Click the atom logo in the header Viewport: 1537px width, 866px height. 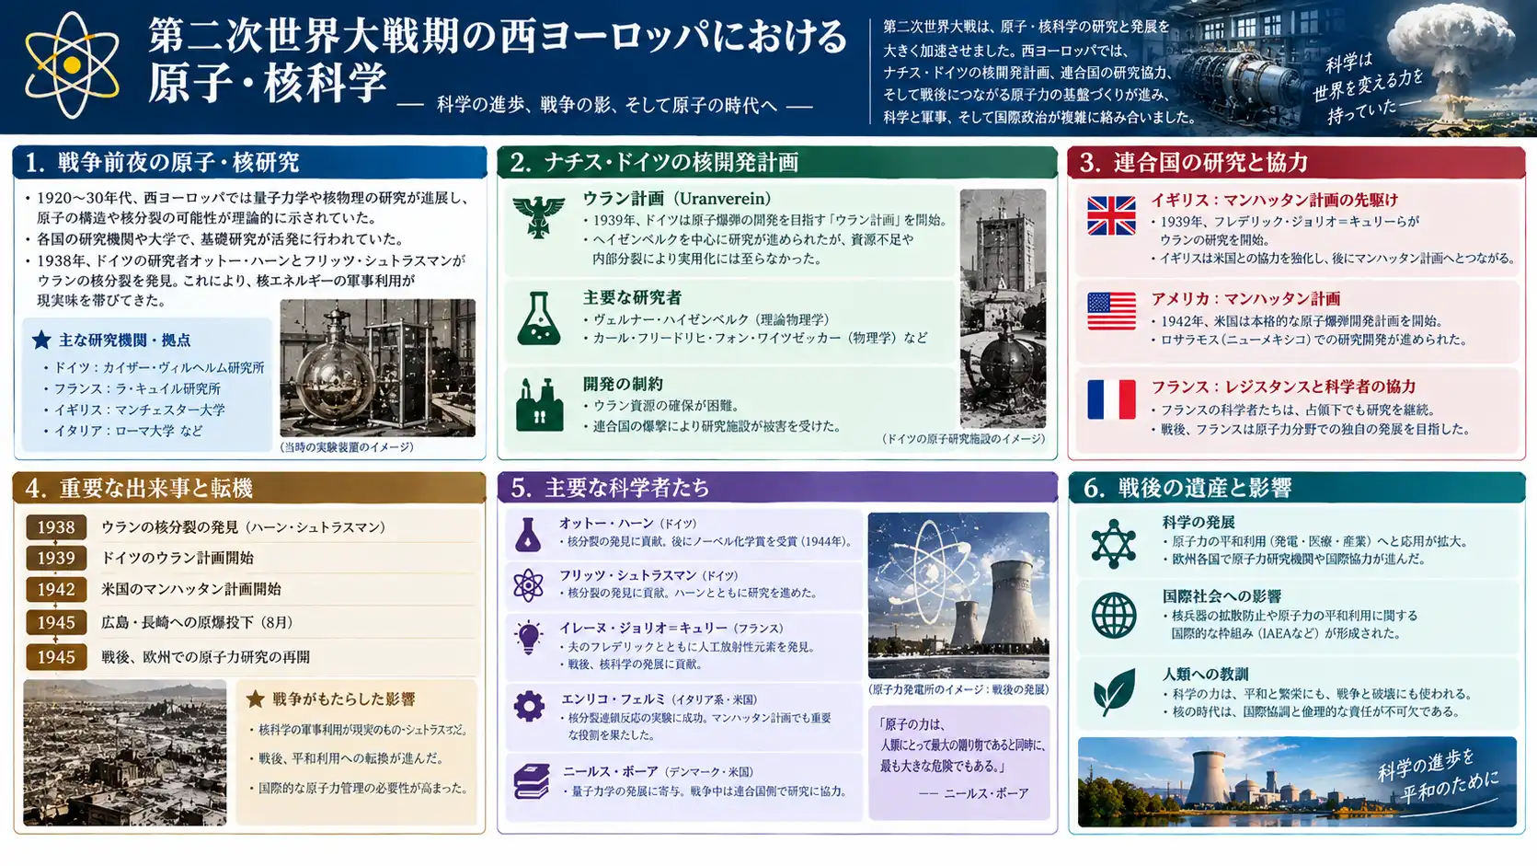click(72, 65)
